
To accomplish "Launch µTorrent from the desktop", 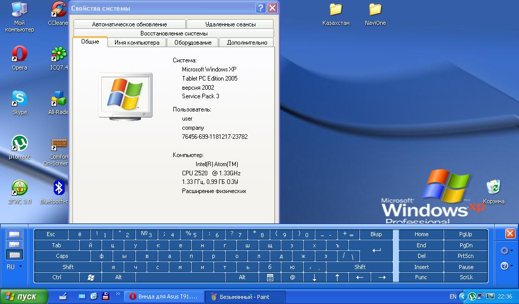I will coord(19,147).
